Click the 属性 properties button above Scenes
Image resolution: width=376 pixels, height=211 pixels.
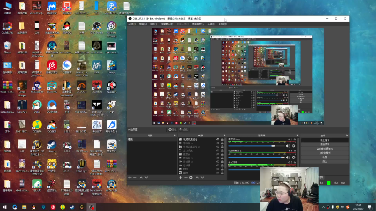(x=172, y=130)
